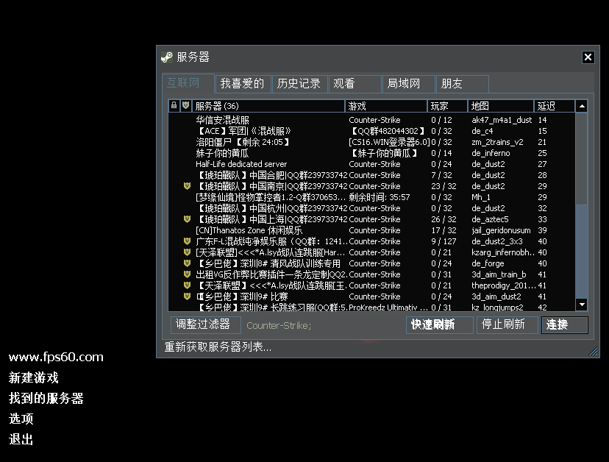Screen dimensions: 609x462
Task: Click the 剩余时间: 35:57 game cell
Action: point(379,197)
